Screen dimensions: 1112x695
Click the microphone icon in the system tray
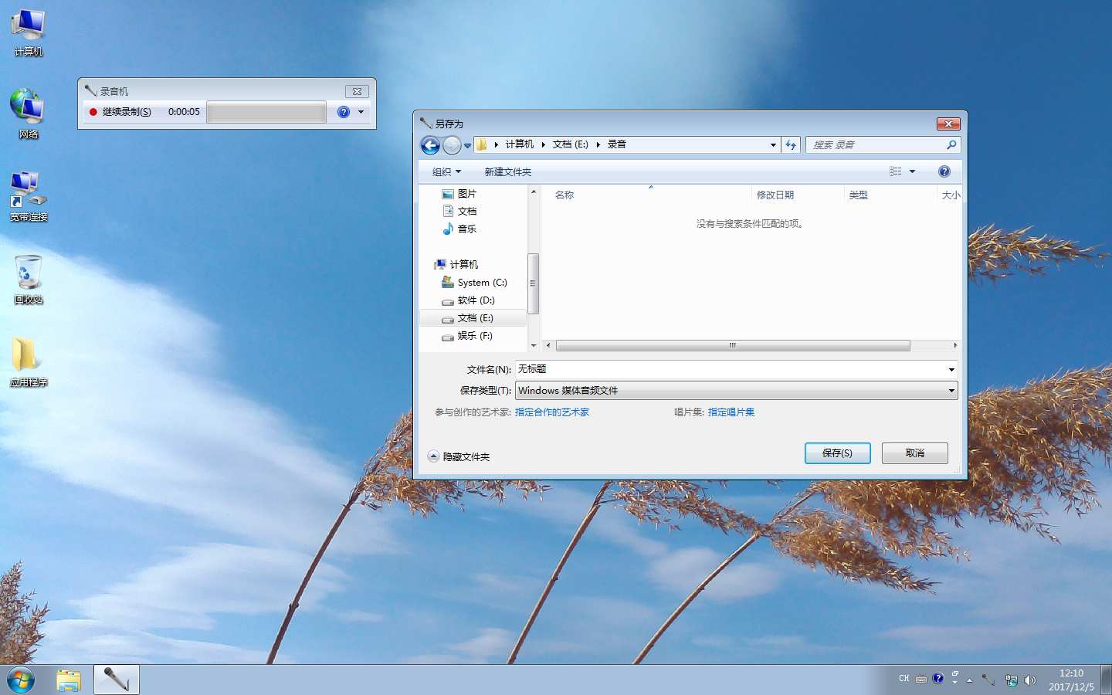(987, 680)
